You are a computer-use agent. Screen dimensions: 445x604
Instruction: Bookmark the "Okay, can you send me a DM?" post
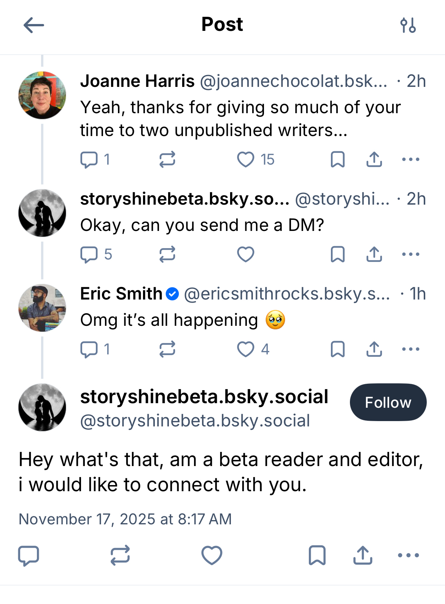point(338,254)
